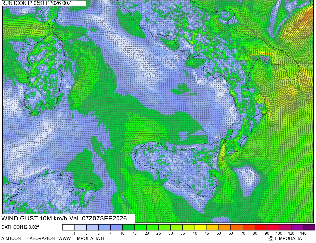Choose legend swatch between 15 and 20
The image size is (316, 243).
[x=141, y=227]
